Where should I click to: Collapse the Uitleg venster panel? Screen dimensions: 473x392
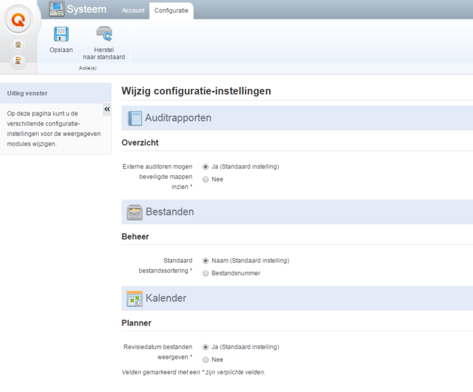coord(106,109)
